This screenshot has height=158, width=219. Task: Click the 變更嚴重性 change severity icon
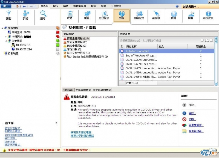click(184, 125)
